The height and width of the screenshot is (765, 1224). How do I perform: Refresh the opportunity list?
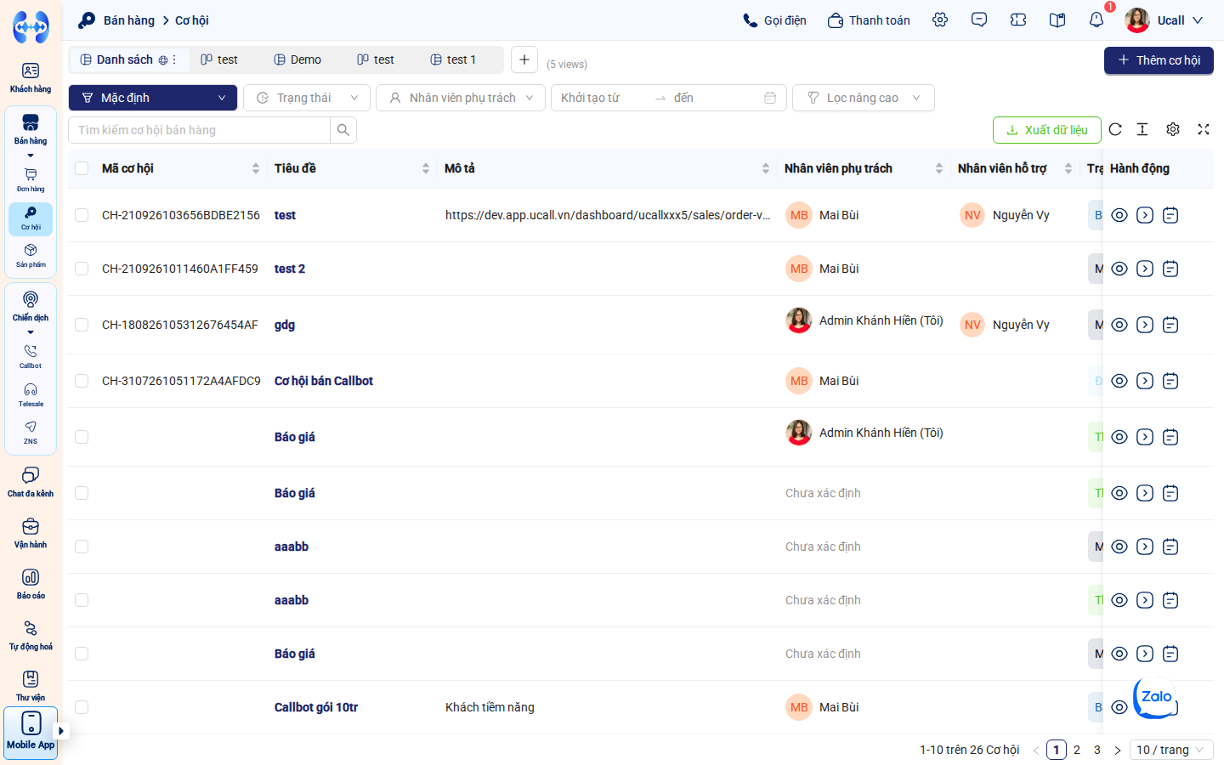(x=1115, y=129)
